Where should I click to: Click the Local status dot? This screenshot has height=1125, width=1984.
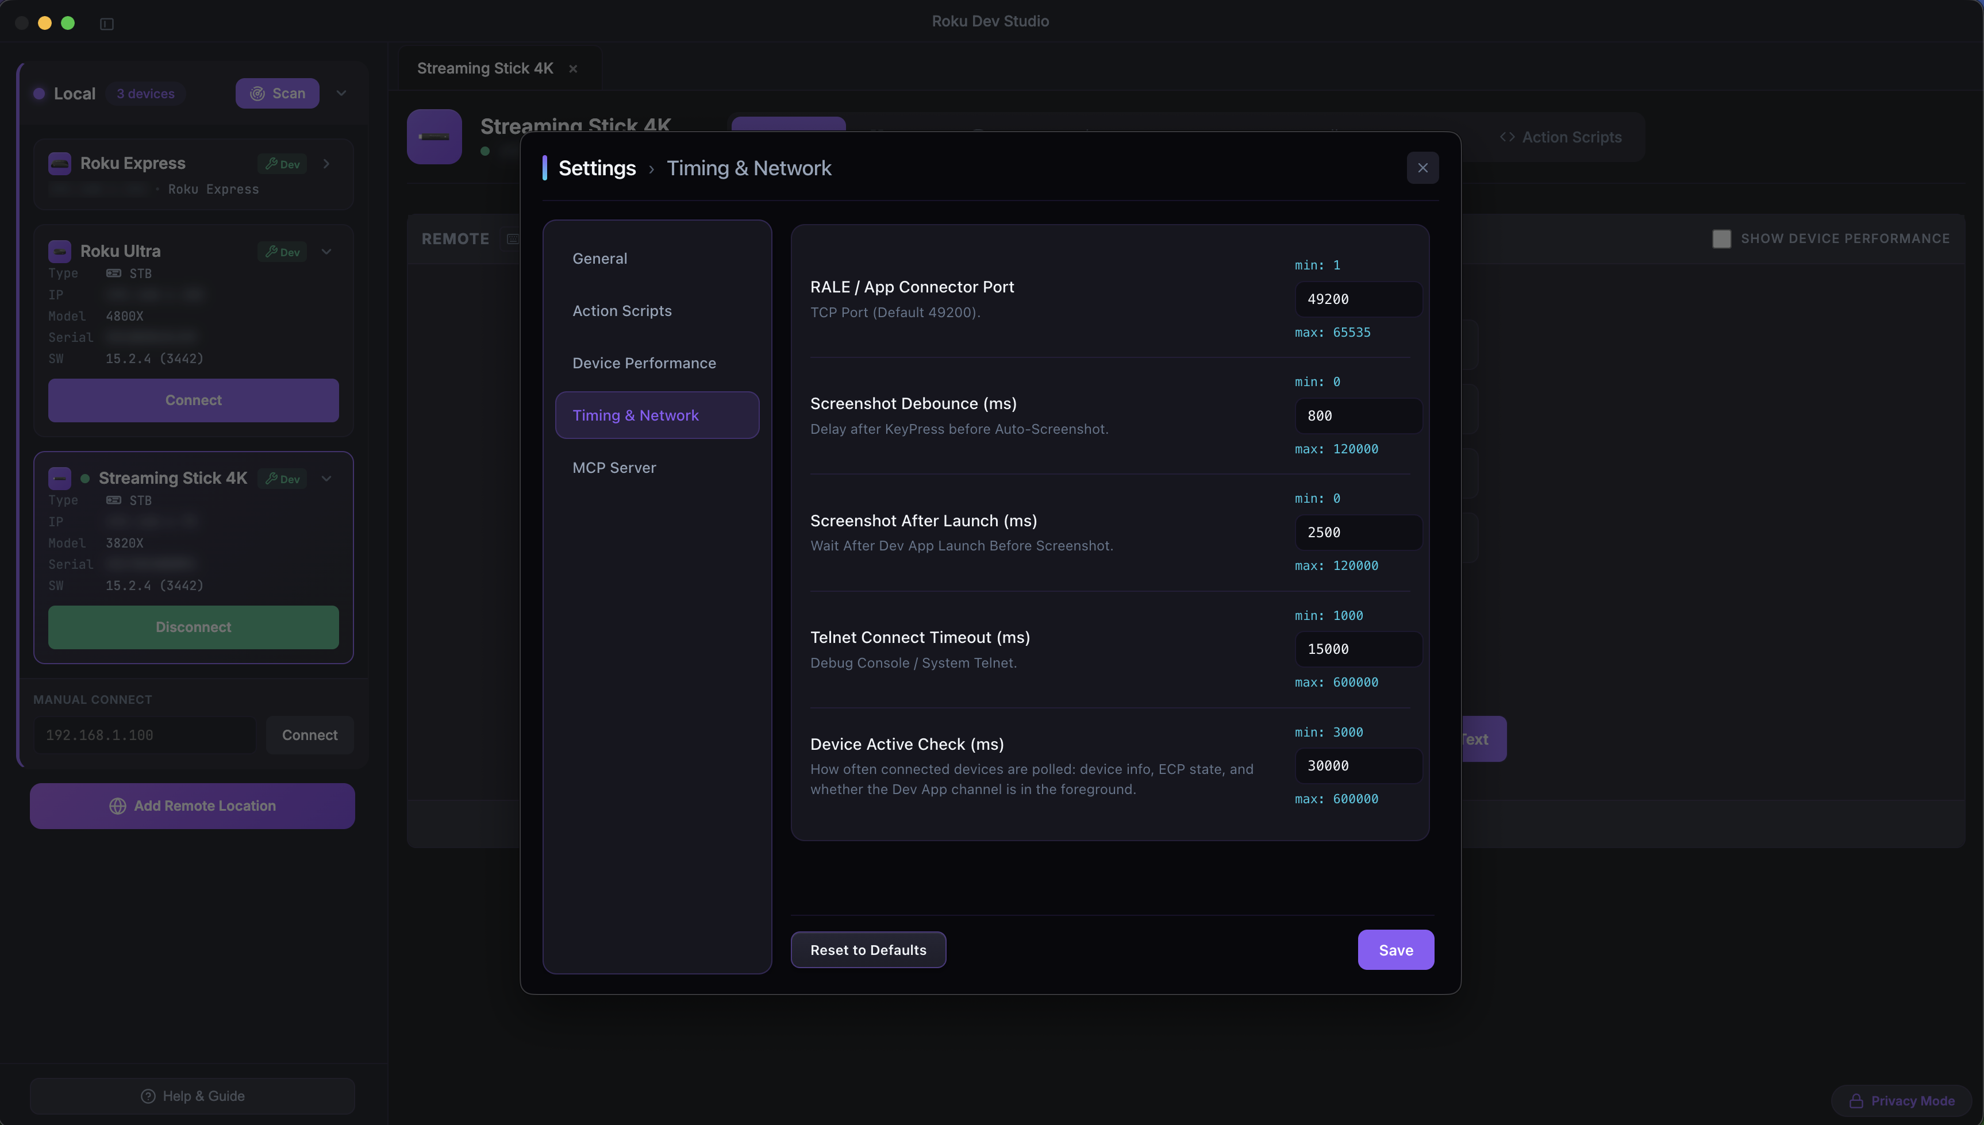[x=39, y=94]
